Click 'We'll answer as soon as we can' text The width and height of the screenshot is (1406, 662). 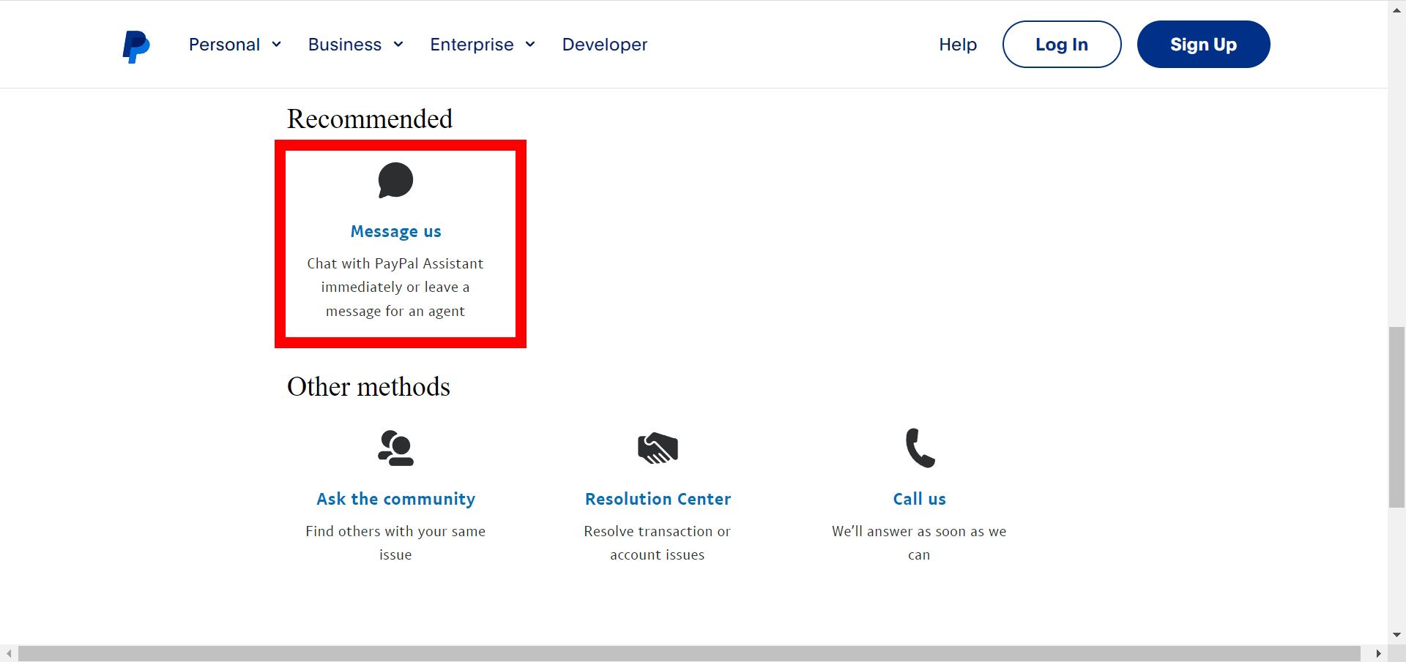click(920, 543)
